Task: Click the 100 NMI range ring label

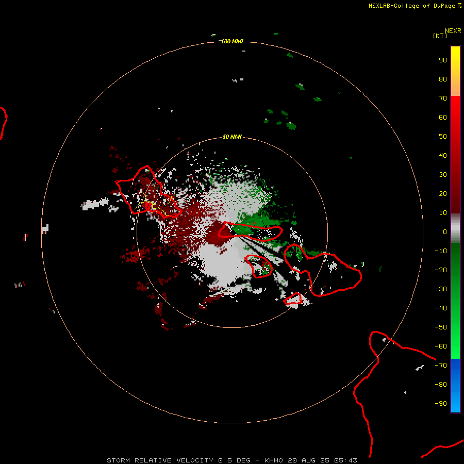Action: click(x=232, y=41)
